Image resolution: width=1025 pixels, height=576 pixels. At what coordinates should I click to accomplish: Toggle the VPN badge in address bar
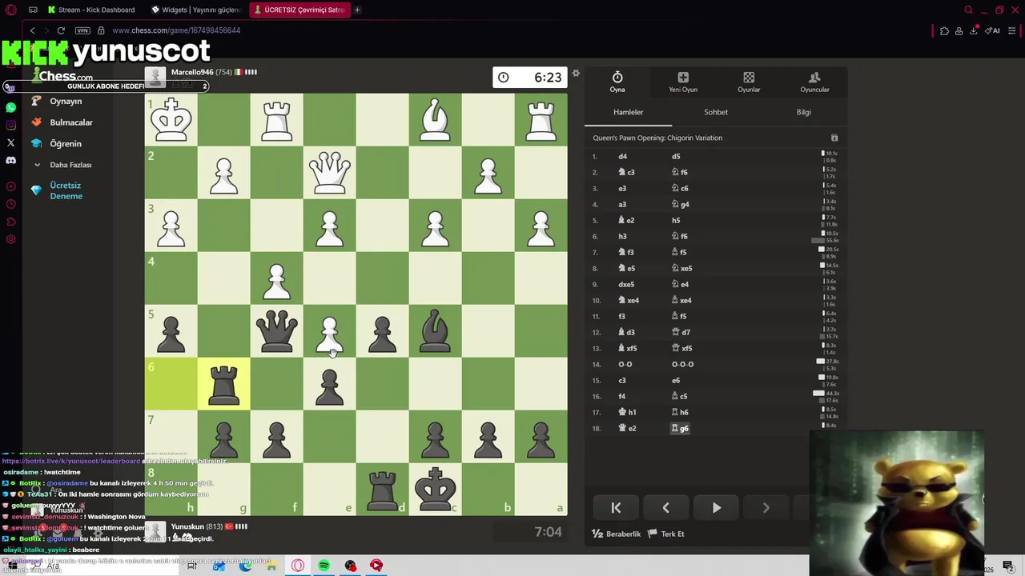click(82, 30)
